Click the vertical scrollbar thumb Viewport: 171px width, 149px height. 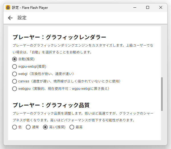(162, 94)
